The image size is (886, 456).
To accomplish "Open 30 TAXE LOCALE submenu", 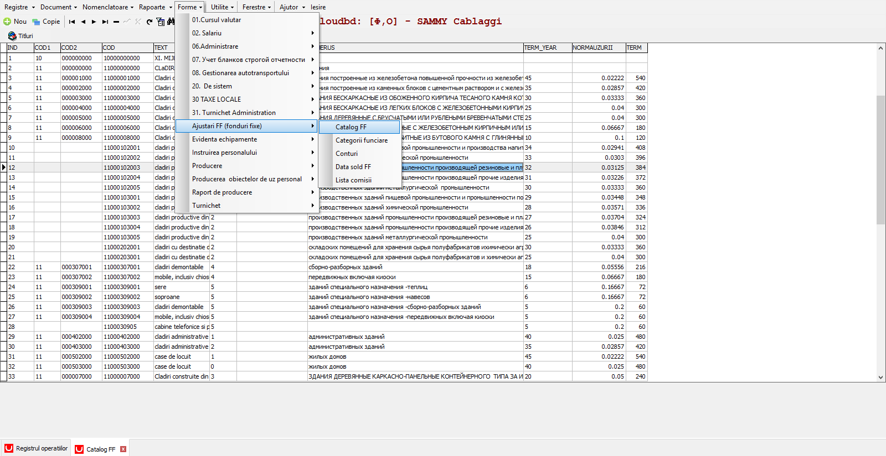I will point(246,99).
